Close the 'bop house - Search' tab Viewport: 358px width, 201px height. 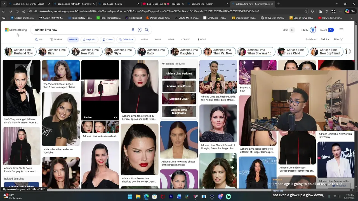click(138, 4)
